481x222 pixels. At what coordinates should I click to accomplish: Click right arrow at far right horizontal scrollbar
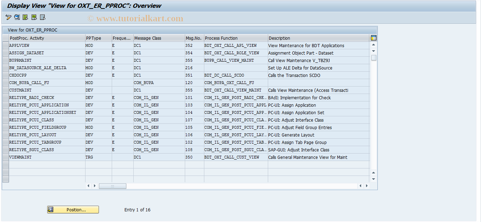(x=366, y=186)
